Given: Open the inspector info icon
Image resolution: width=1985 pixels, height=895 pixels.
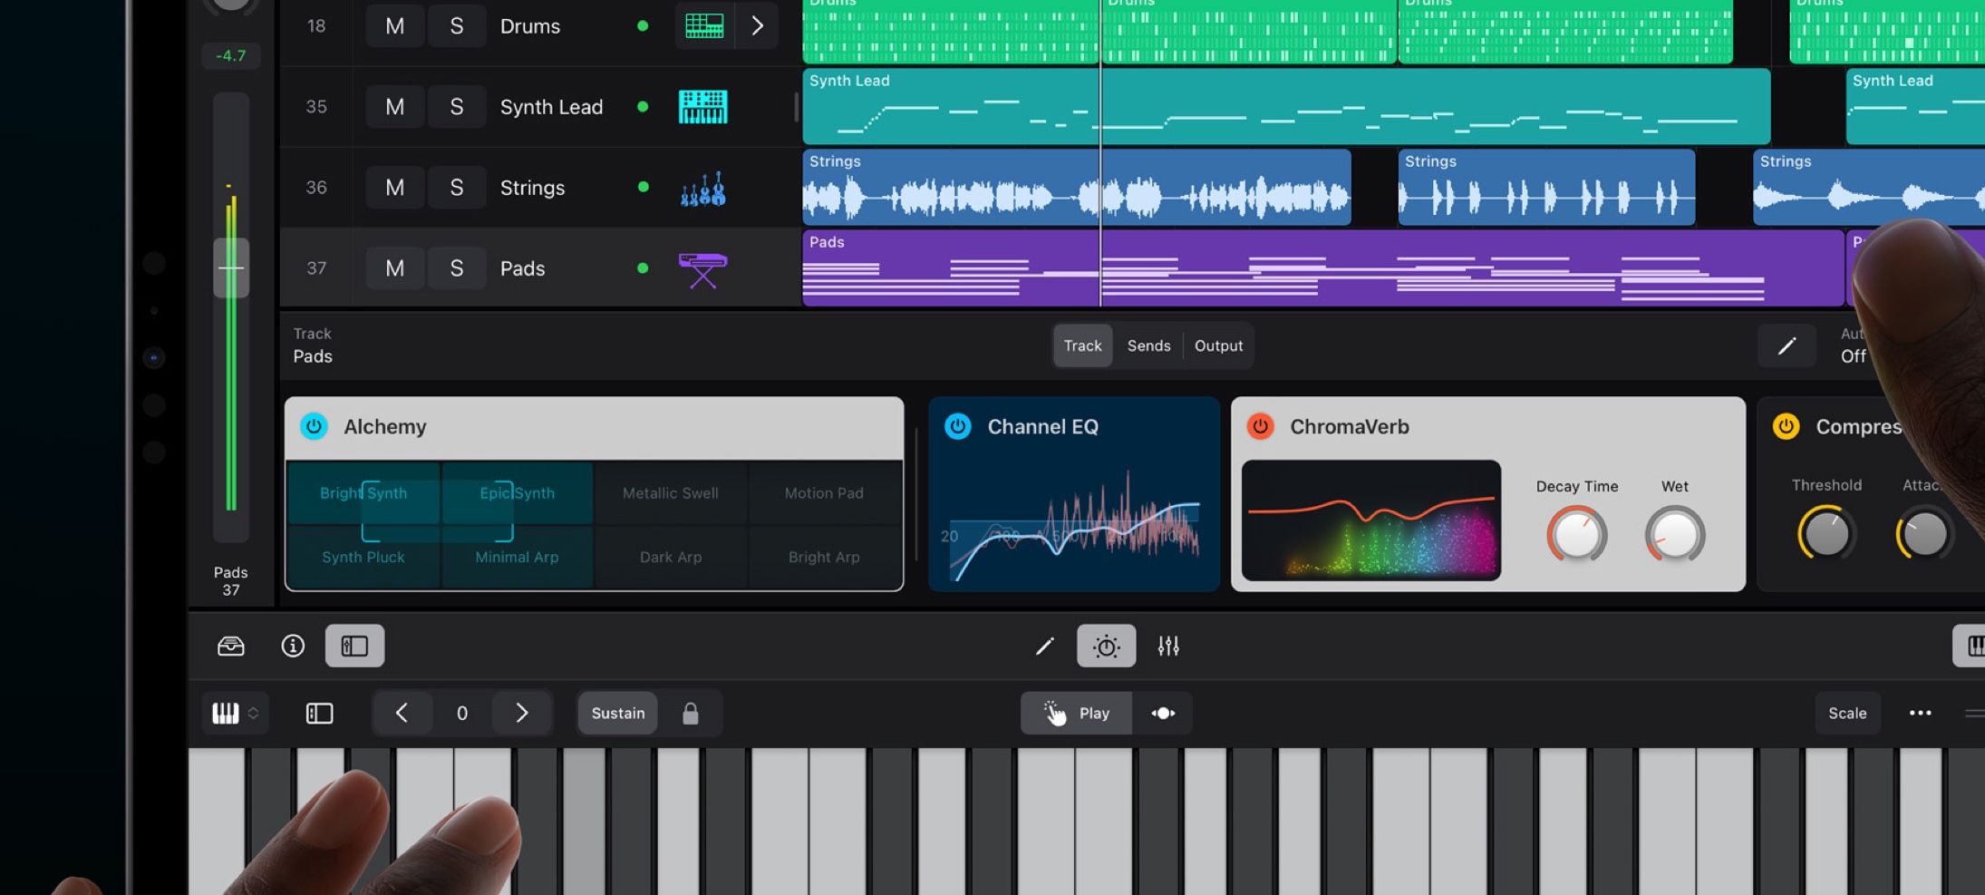Looking at the screenshot, I should [293, 646].
